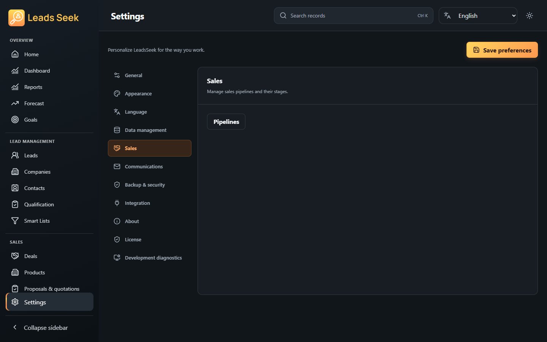Open the General settings tab
This screenshot has height=342, width=547.
pyautogui.click(x=150, y=75)
